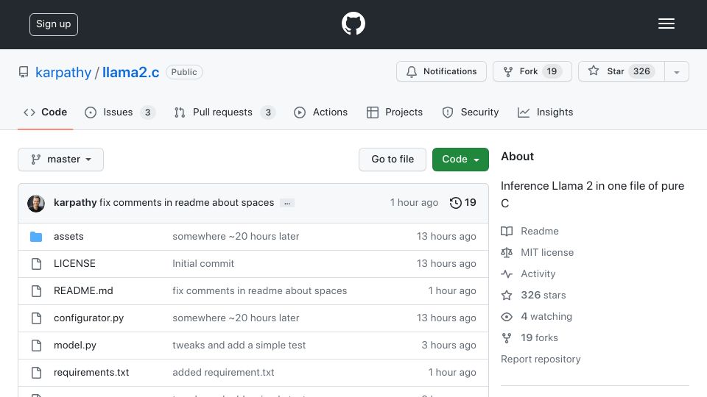Open the Insights tab

pyautogui.click(x=545, y=112)
